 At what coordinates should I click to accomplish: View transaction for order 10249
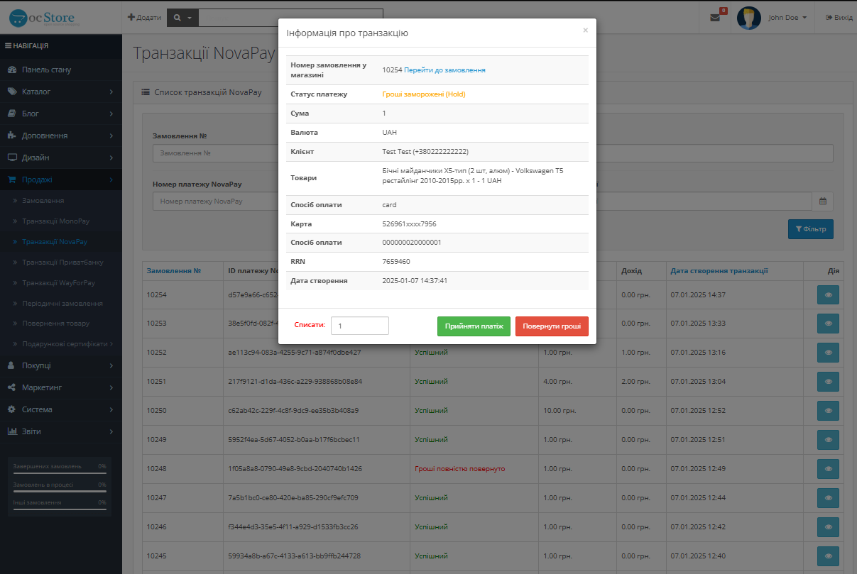(828, 440)
